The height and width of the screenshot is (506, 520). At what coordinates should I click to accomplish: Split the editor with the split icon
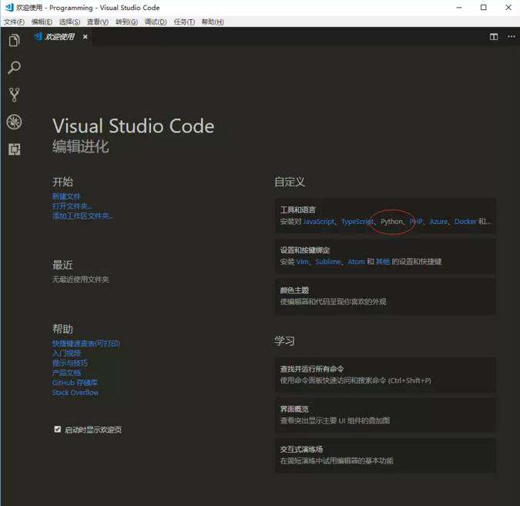coord(494,37)
